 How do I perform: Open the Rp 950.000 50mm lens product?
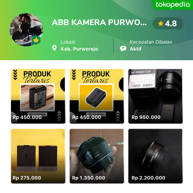(156, 96)
